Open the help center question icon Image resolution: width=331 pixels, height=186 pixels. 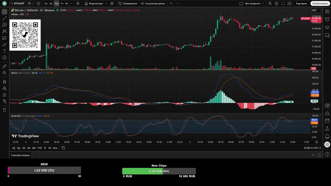(x=327, y=154)
